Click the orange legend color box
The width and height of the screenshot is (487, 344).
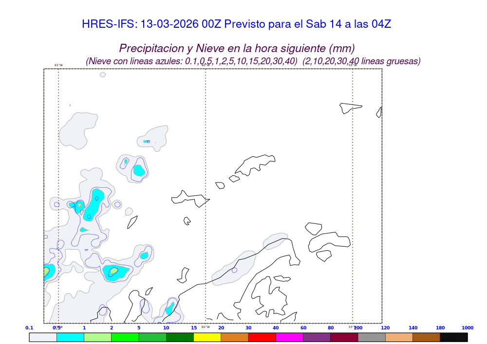point(235,337)
